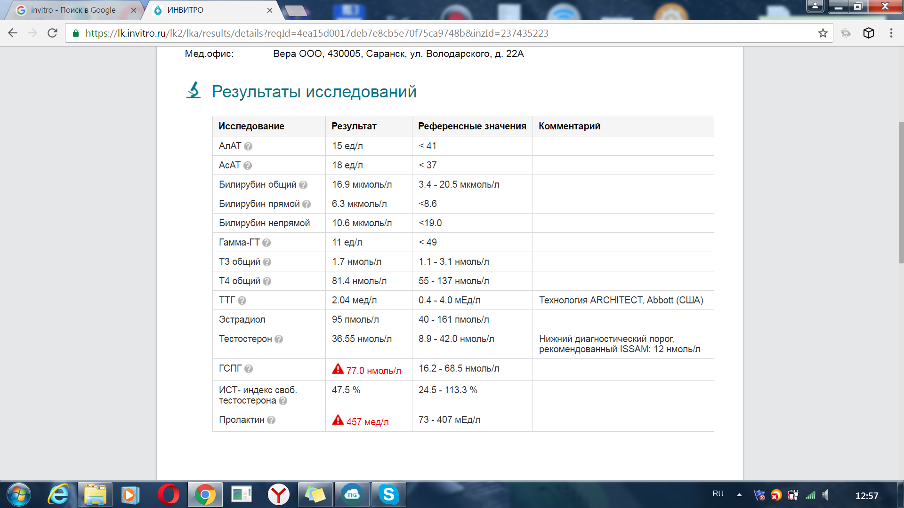904x508 pixels.
Task: Reload the page
Action: point(52,33)
